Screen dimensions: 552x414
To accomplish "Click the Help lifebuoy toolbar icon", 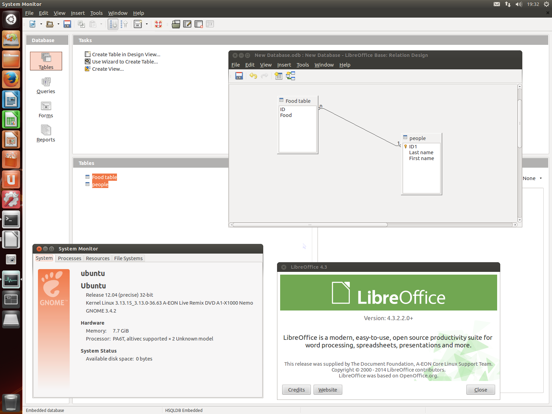I will [x=158, y=24].
